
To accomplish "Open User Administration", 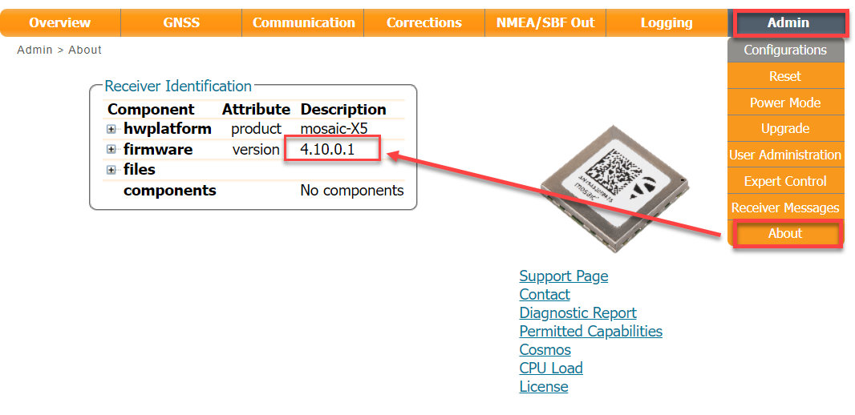I will click(785, 155).
